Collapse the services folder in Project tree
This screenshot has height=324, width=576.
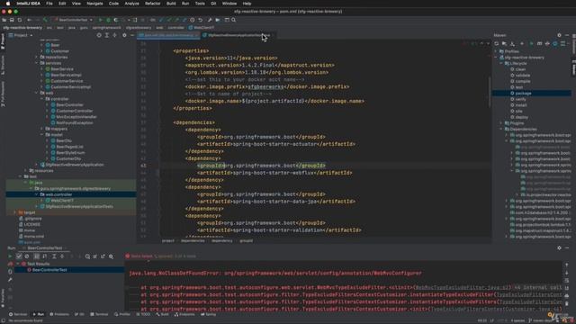tap(36, 63)
